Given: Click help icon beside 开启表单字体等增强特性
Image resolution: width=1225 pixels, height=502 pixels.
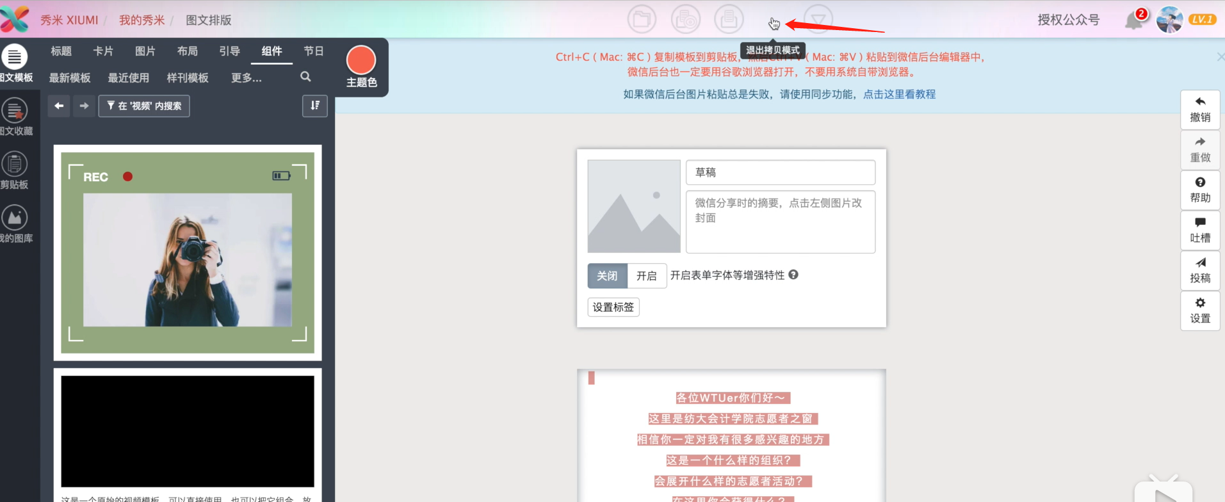Looking at the screenshot, I should coord(793,275).
